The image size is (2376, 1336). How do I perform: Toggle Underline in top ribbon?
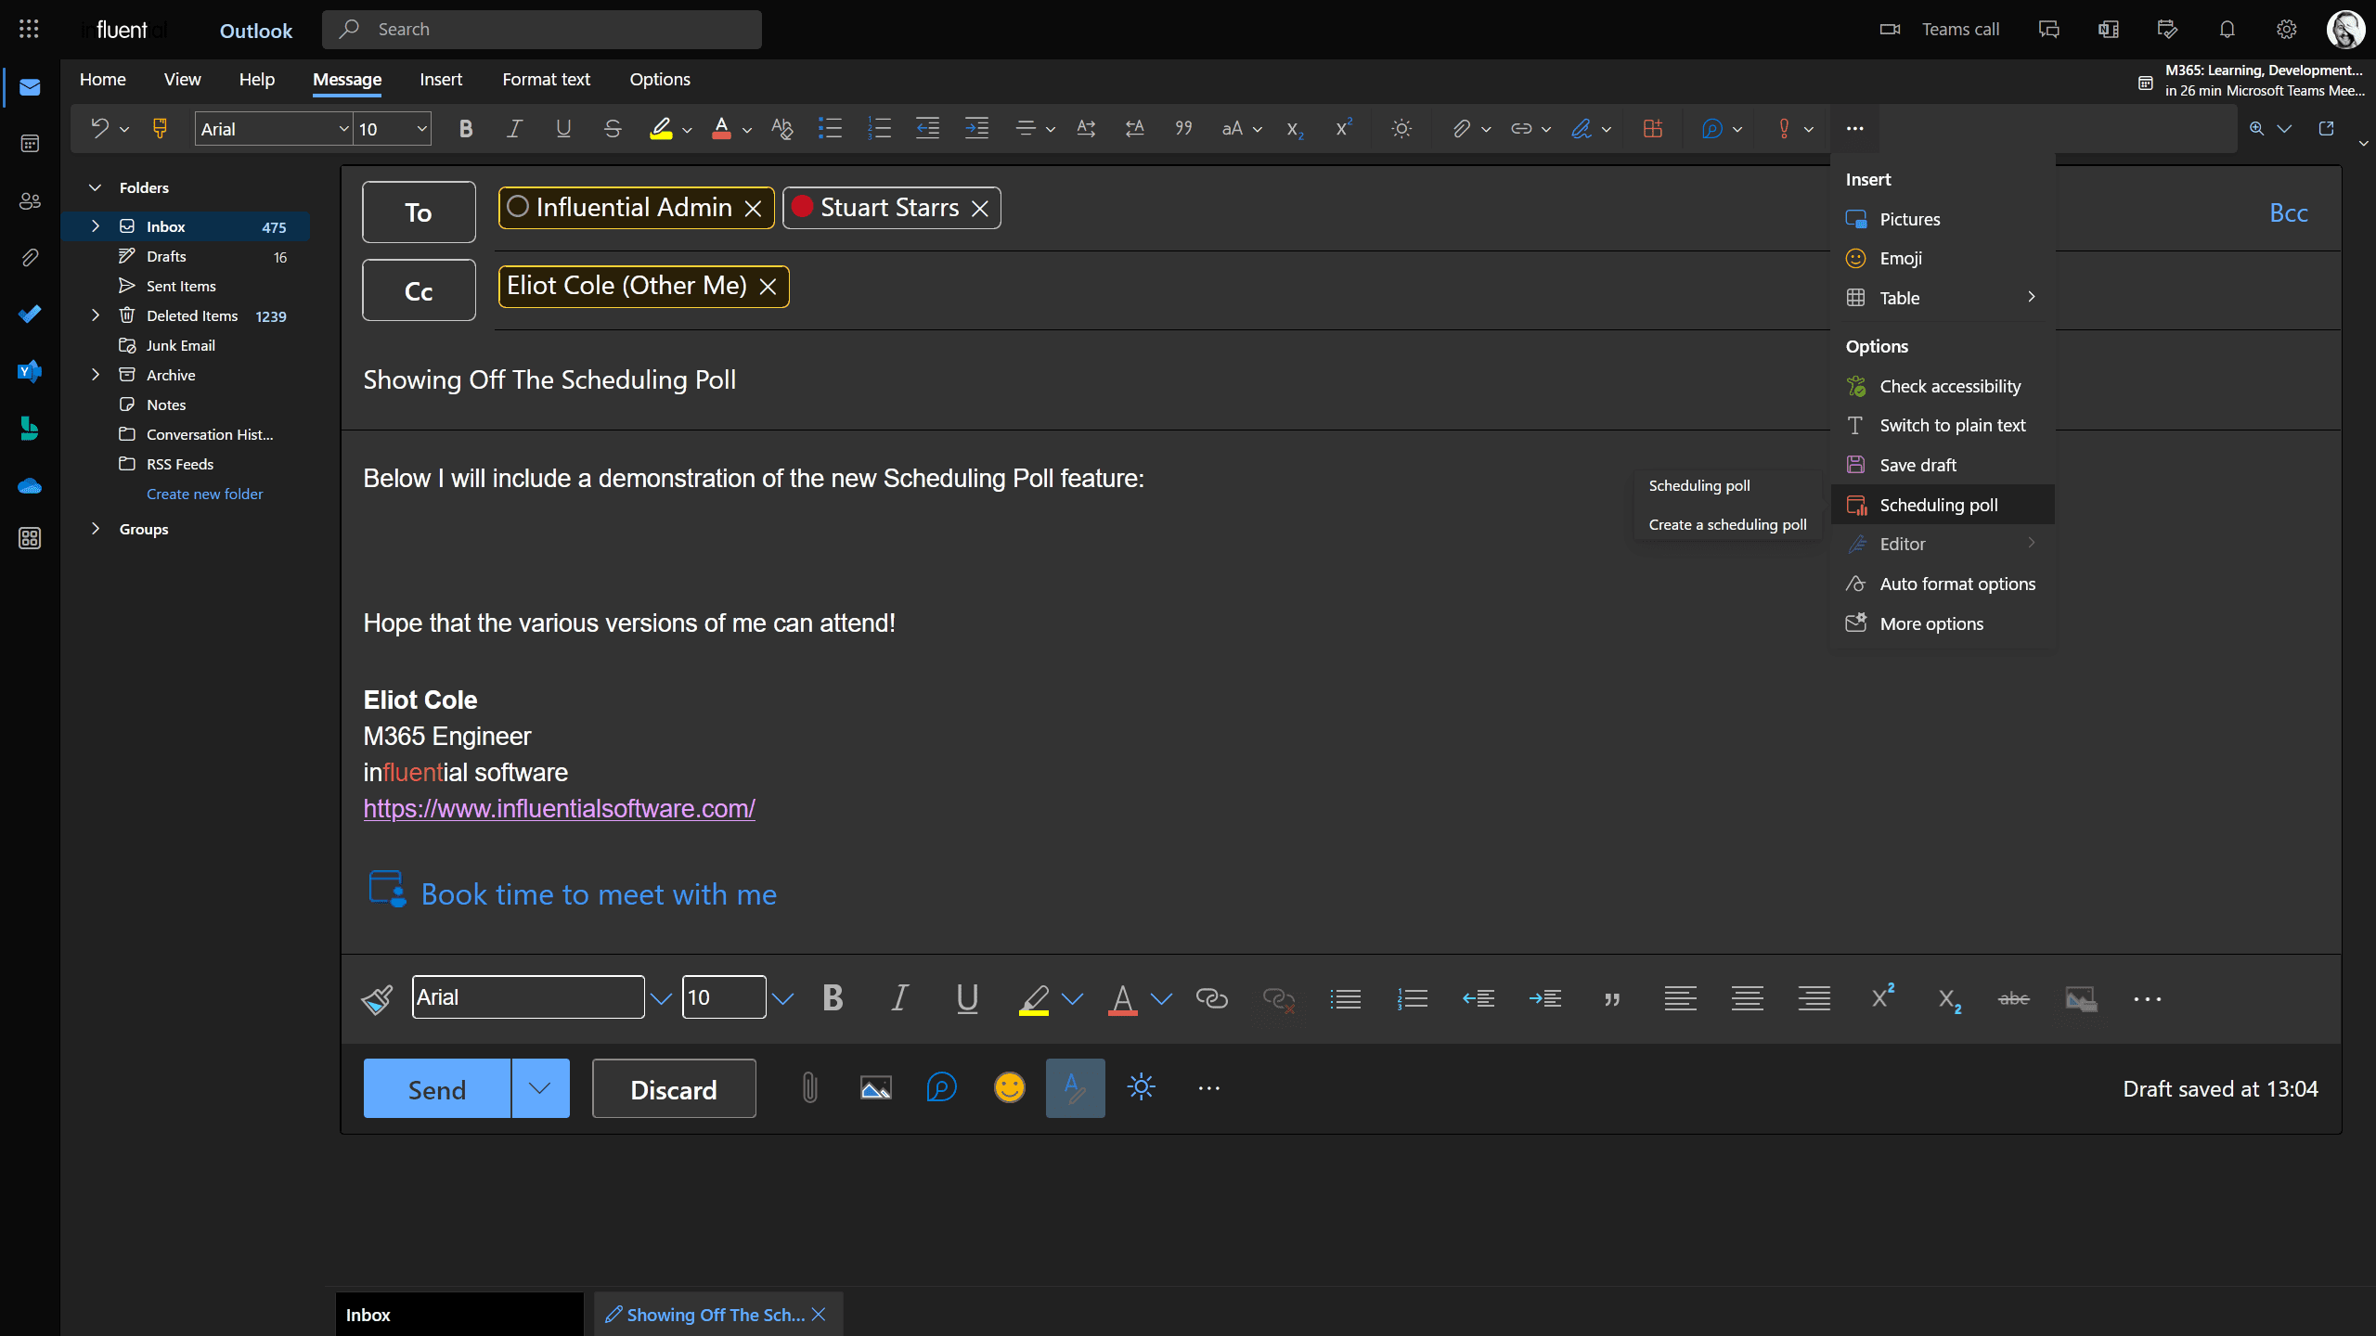(x=563, y=128)
